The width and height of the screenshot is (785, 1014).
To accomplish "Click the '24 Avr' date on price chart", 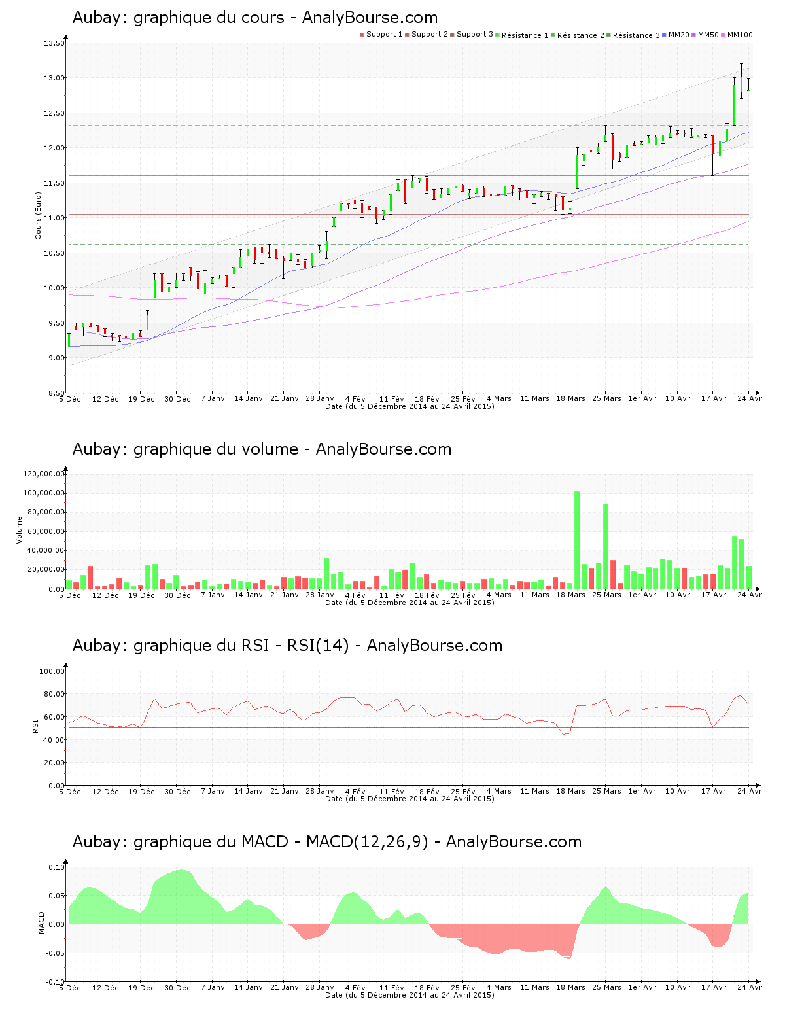I will point(749,398).
